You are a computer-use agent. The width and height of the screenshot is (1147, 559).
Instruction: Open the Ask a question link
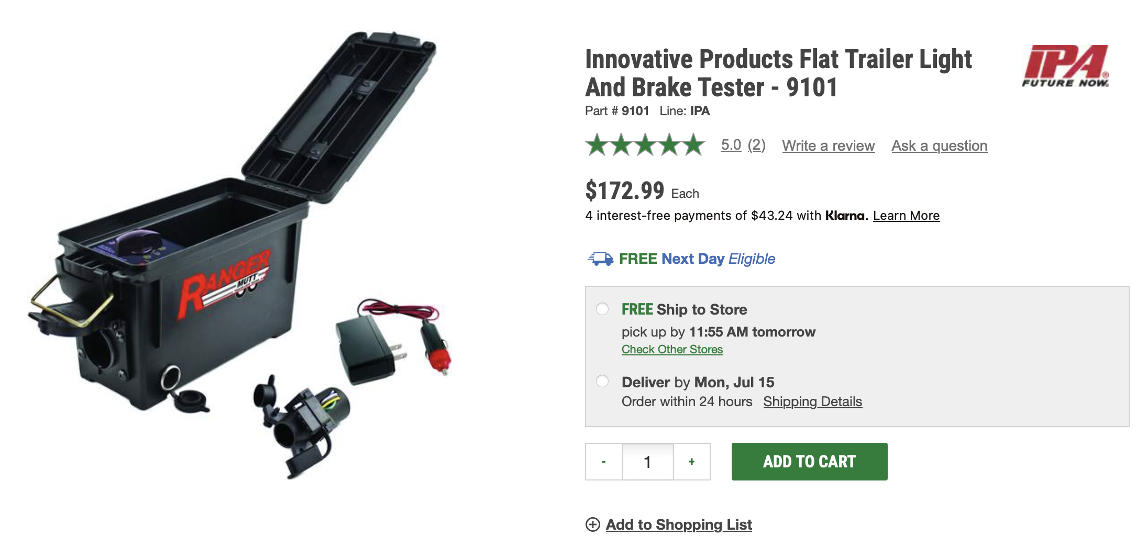pyautogui.click(x=939, y=146)
